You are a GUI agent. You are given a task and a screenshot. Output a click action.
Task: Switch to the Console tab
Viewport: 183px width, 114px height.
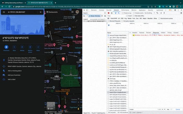(101, 10)
